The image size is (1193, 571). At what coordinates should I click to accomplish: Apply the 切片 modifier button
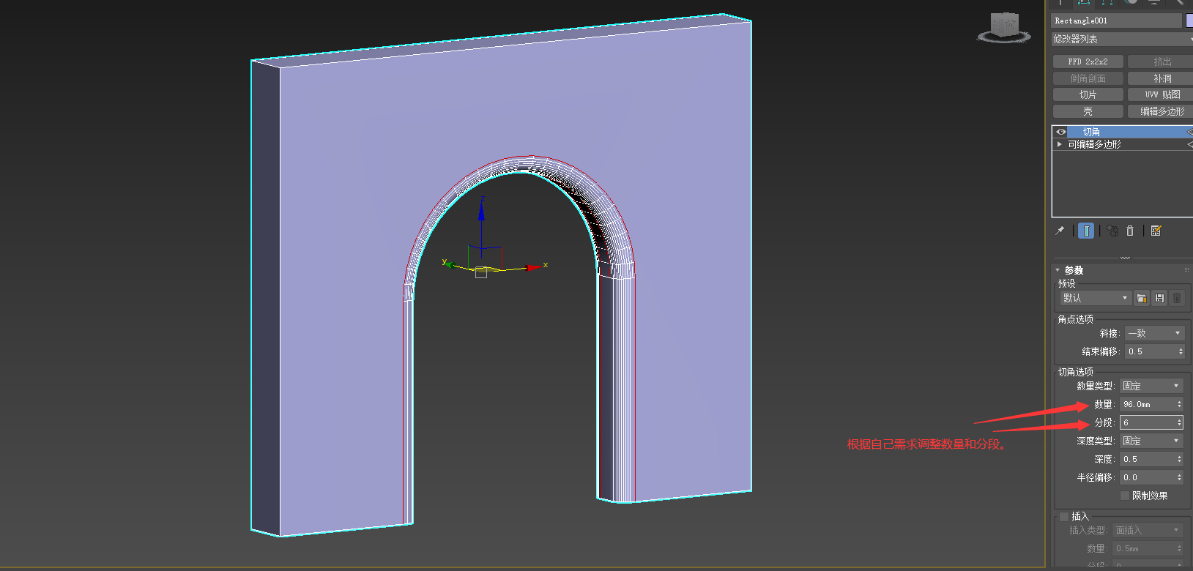pyautogui.click(x=1088, y=94)
